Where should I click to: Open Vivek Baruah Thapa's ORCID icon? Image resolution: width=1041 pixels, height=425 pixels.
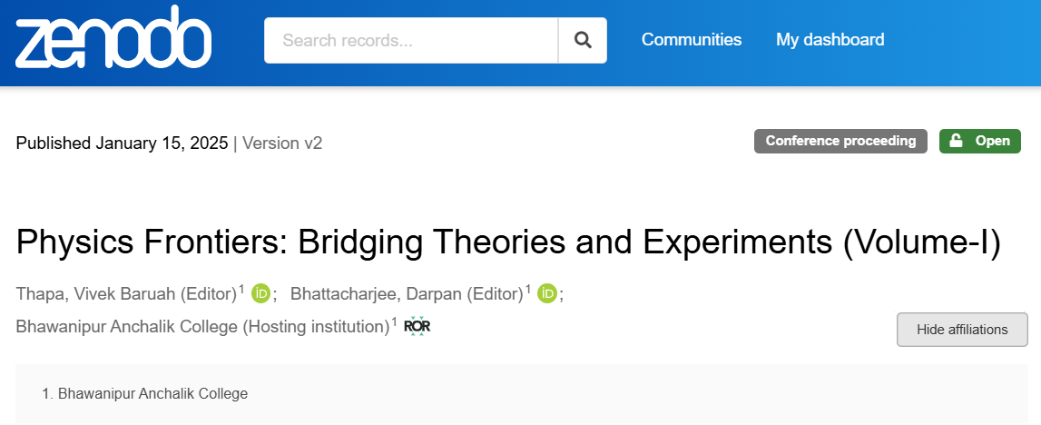pyautogui.click(x=260, y=293)
